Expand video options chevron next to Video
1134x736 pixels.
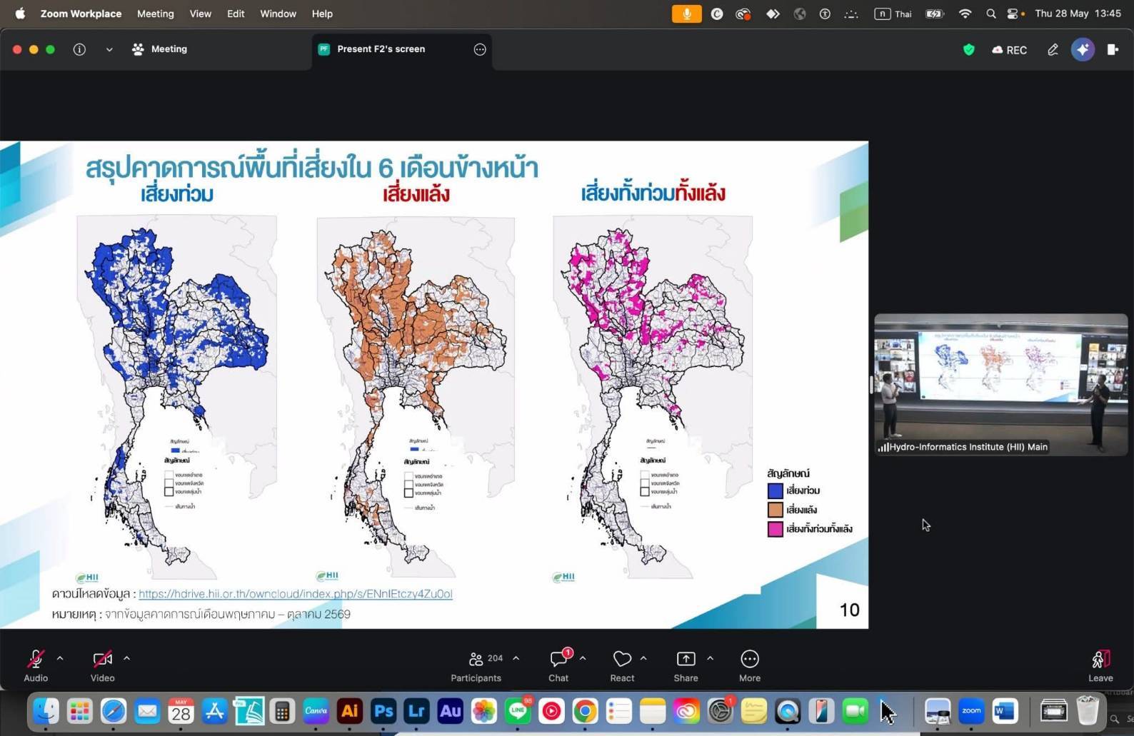pyautogui.click(x=126, y=658)
